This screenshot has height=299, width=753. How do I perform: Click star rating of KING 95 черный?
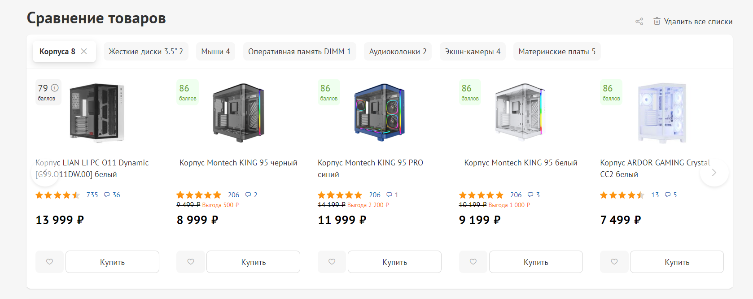pos(199,195)
